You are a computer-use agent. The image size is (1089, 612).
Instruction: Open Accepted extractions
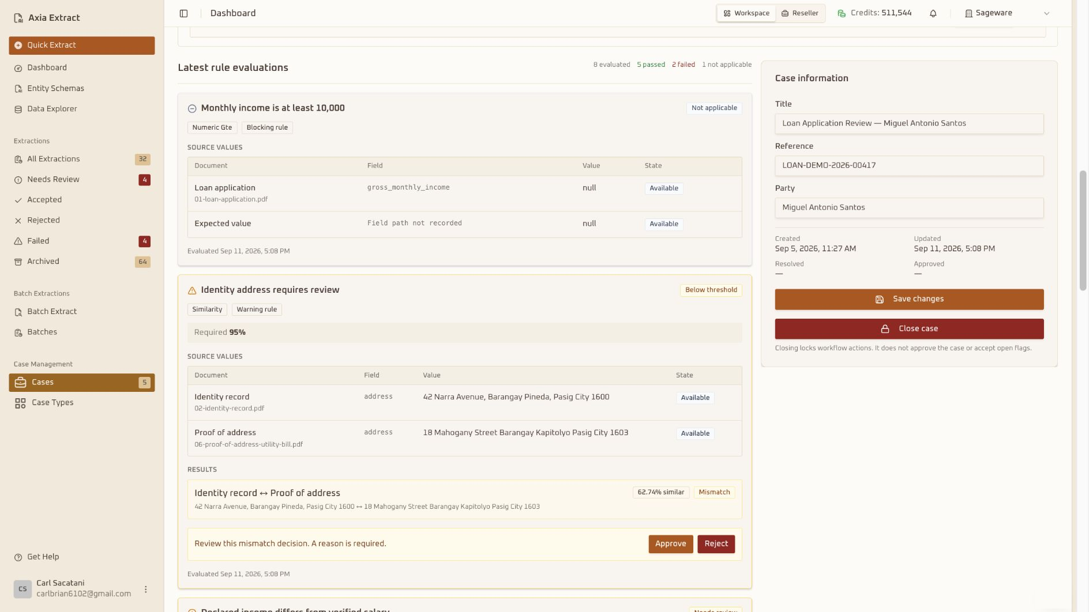click(x=82, y=200)
